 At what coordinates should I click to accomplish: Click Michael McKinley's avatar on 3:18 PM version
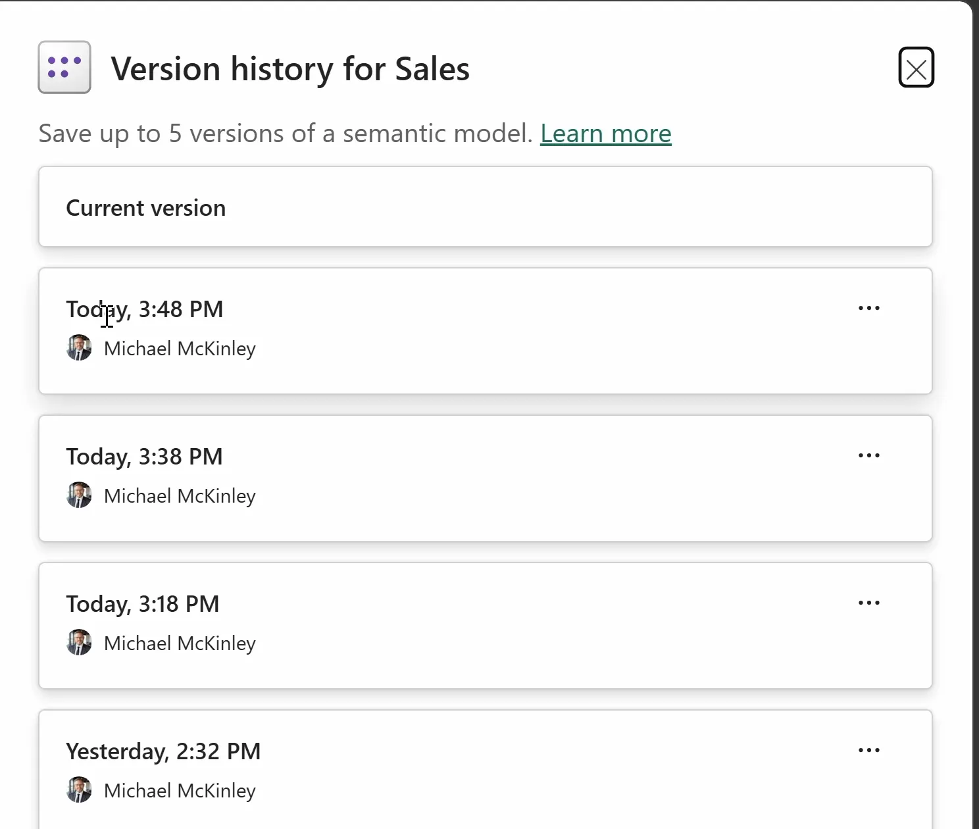pyautogui.click(x=79, y=642)
